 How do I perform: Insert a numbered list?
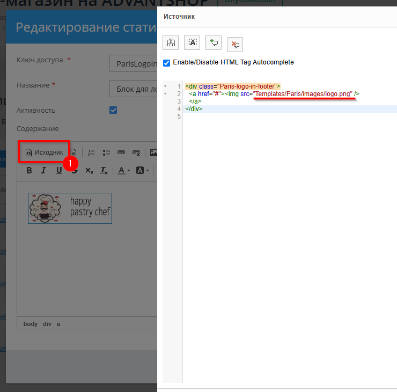91,153
